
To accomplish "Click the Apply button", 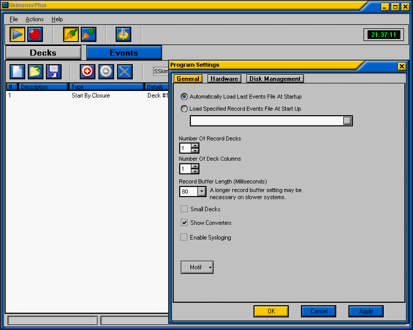I will click(x=366, y=311).
